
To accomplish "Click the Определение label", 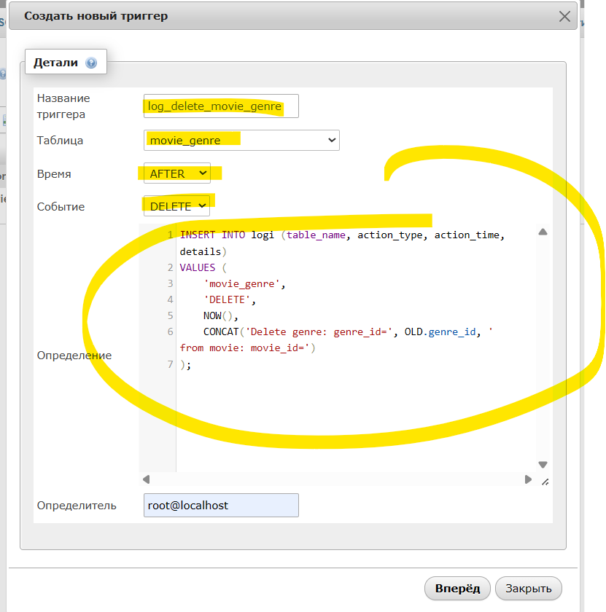I will tap(74, 356).
